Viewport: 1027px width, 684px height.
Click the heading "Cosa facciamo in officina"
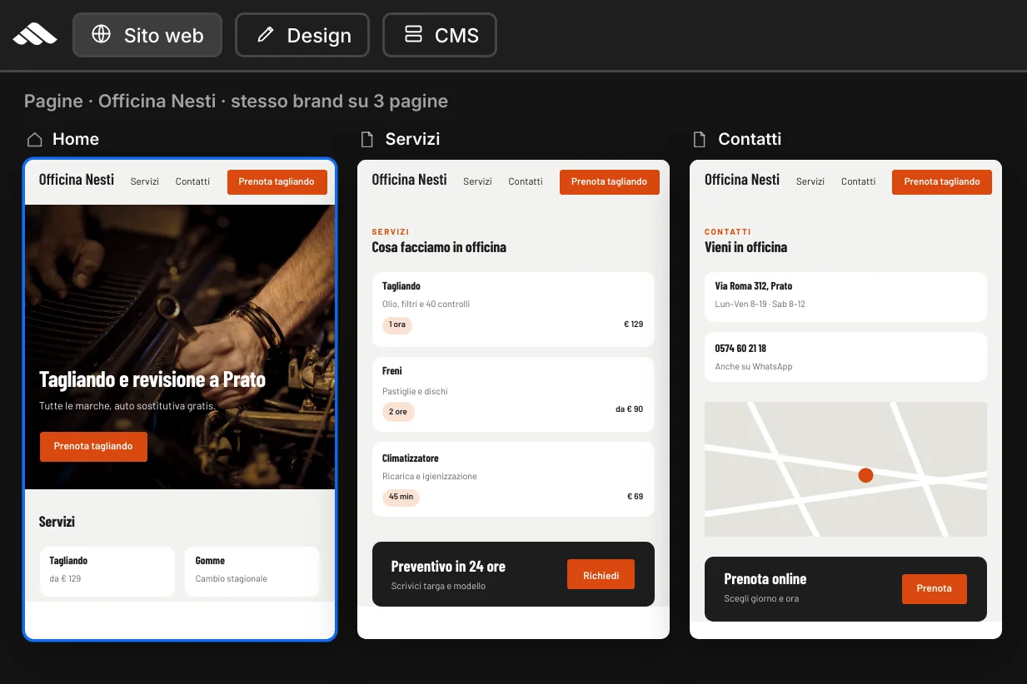tap(439, 247)
